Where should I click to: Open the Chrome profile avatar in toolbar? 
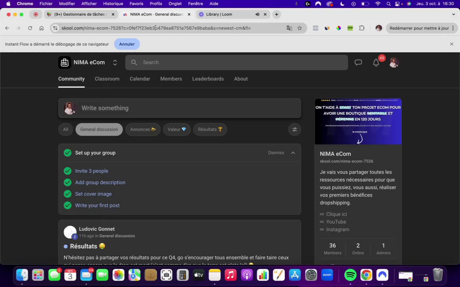click(379, 28)
